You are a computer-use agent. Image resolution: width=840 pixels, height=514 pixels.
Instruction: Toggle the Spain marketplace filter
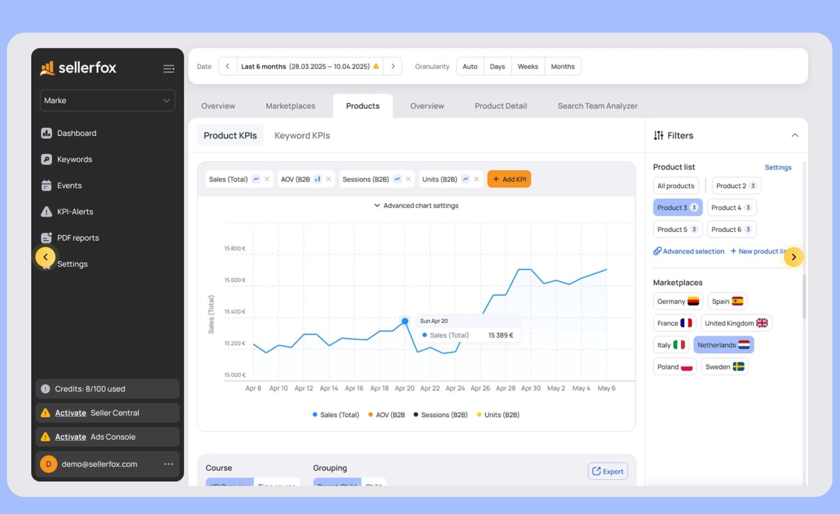pos(727,301)
